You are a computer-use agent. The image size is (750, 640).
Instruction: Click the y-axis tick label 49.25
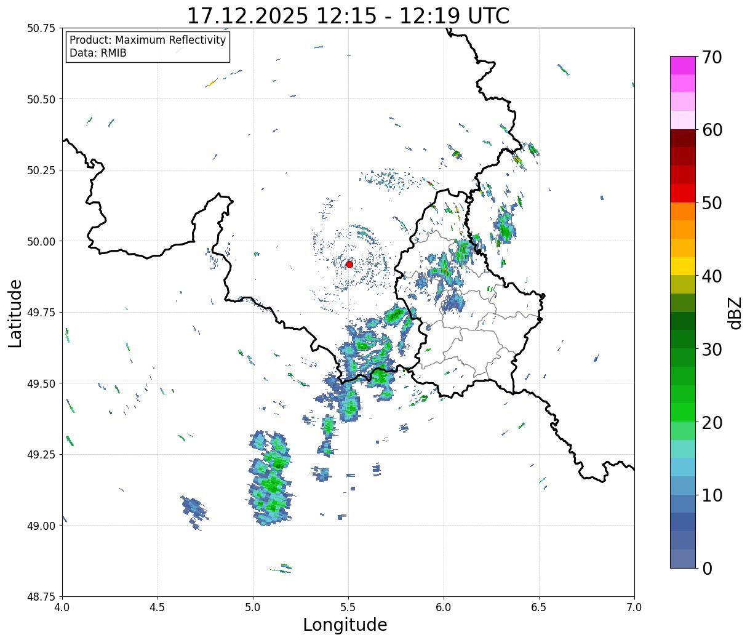pos(41,455)
